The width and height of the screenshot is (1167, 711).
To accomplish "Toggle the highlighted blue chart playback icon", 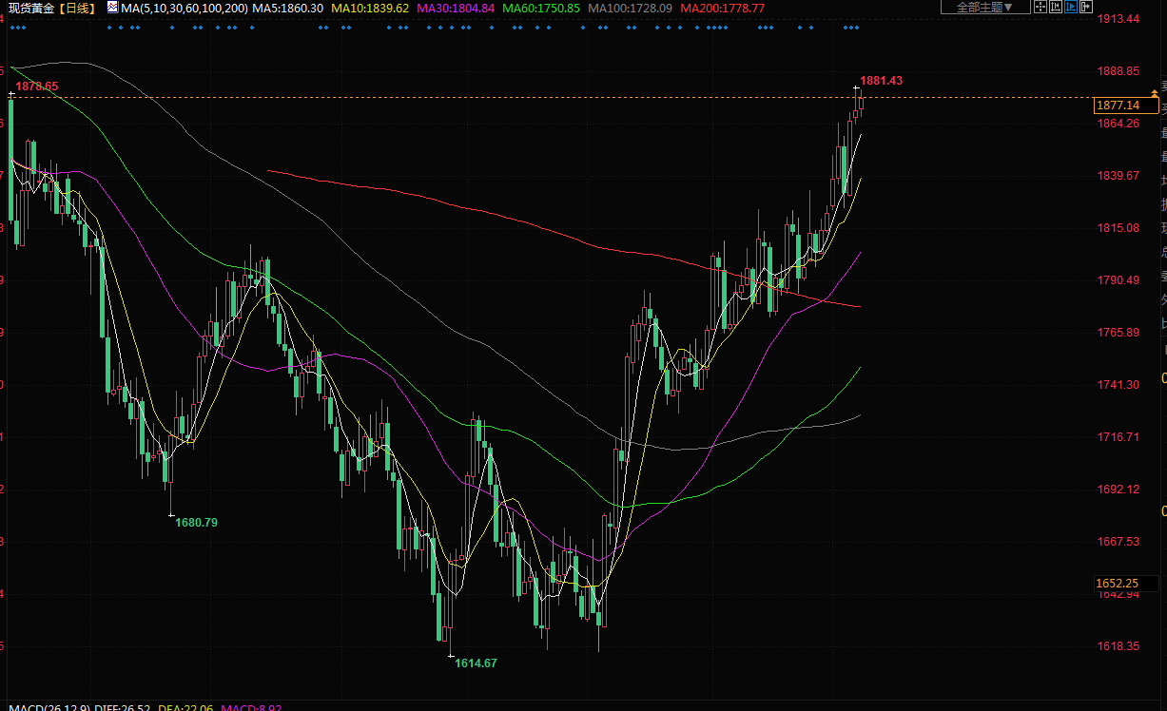I will (x=1072, y=8).
